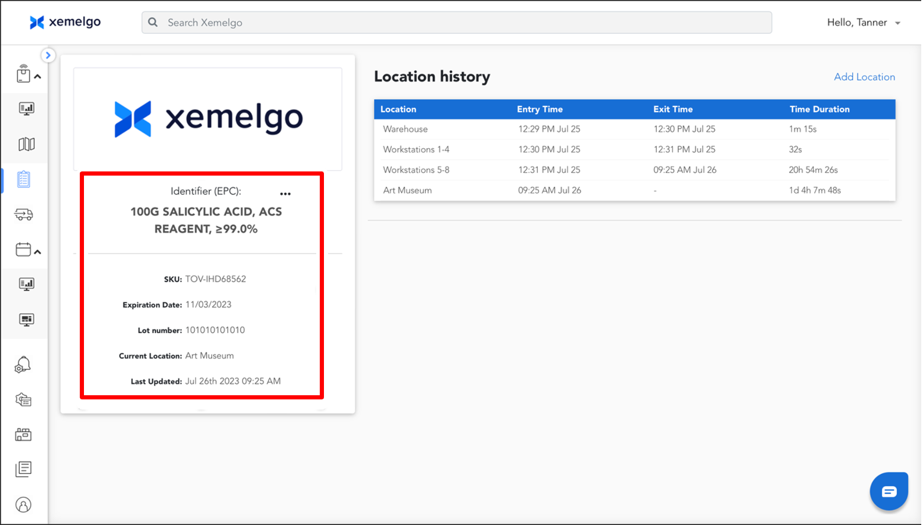
Task: Open the alerts bell settings icon
Action: point(23,365)
